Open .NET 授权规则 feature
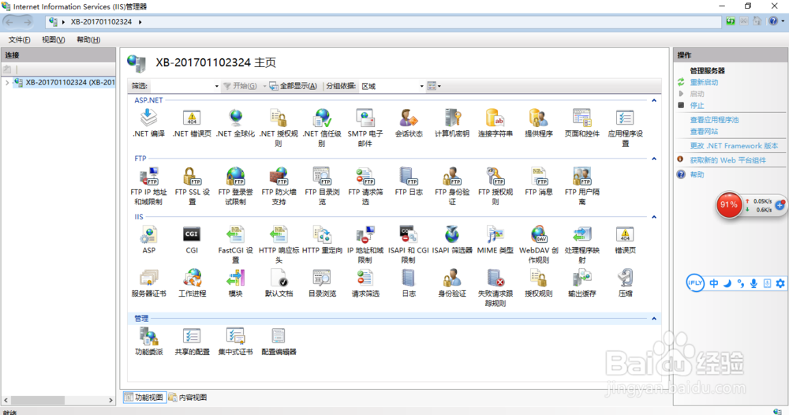789x415 pixels. pyautogui.click(x=279, y=128)
